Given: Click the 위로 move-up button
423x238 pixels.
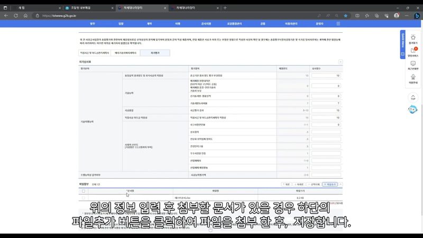Looking at the screenshot, I should tap(286, 184).
